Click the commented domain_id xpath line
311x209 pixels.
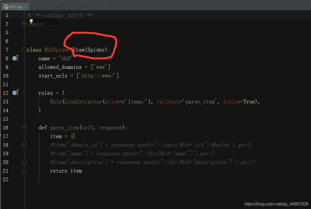coord(151,145)
